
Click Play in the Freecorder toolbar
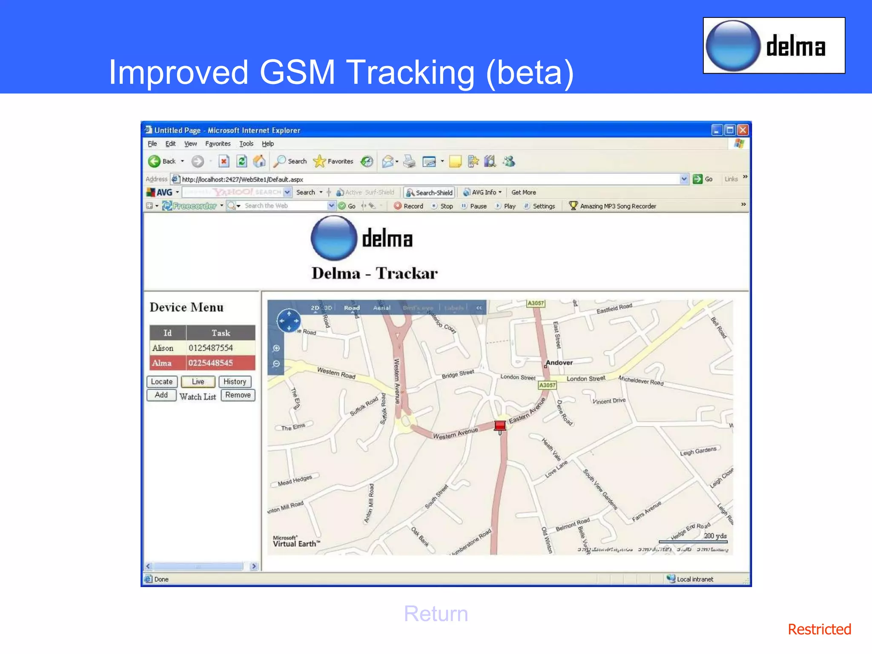click(x=505, y=206)
